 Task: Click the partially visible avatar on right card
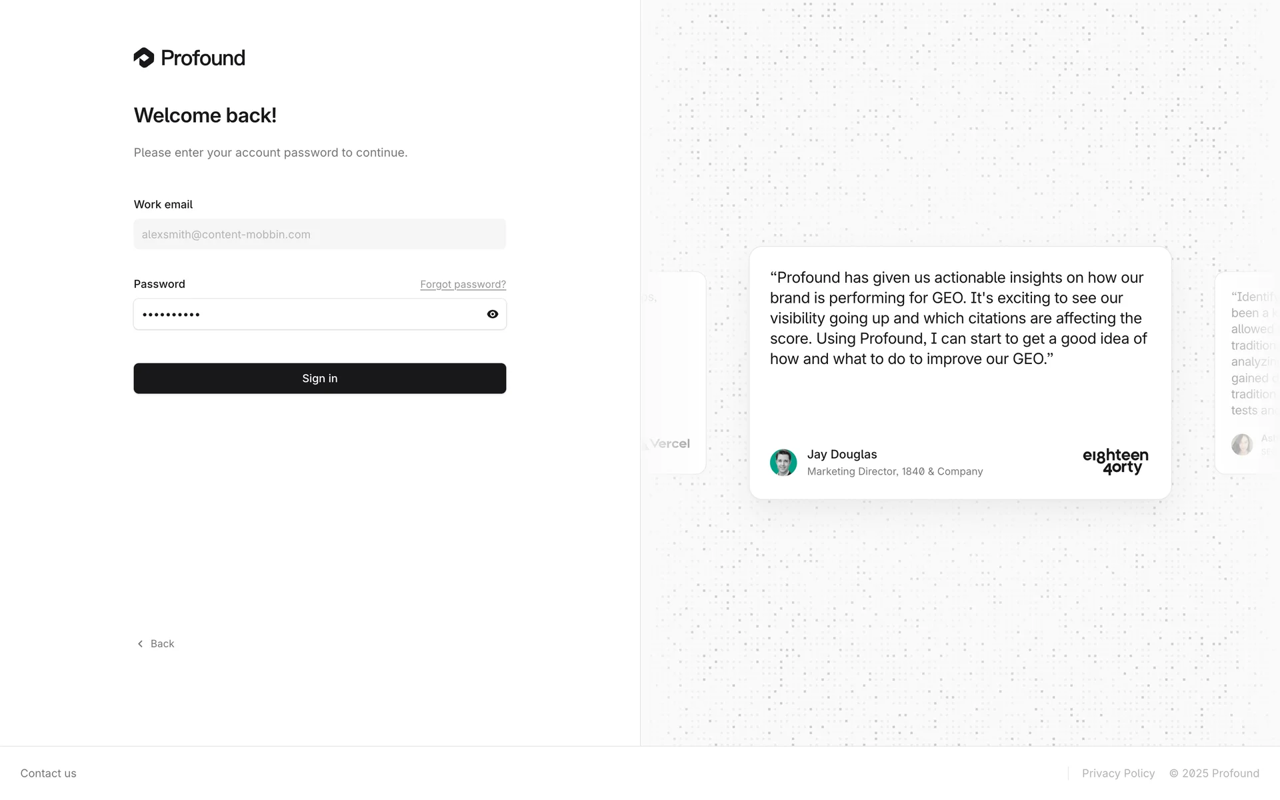pos(1241,445)
